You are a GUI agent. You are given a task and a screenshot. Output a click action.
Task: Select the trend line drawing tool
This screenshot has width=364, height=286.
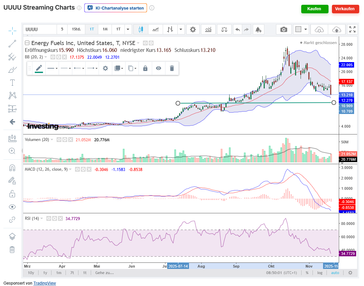12,43
